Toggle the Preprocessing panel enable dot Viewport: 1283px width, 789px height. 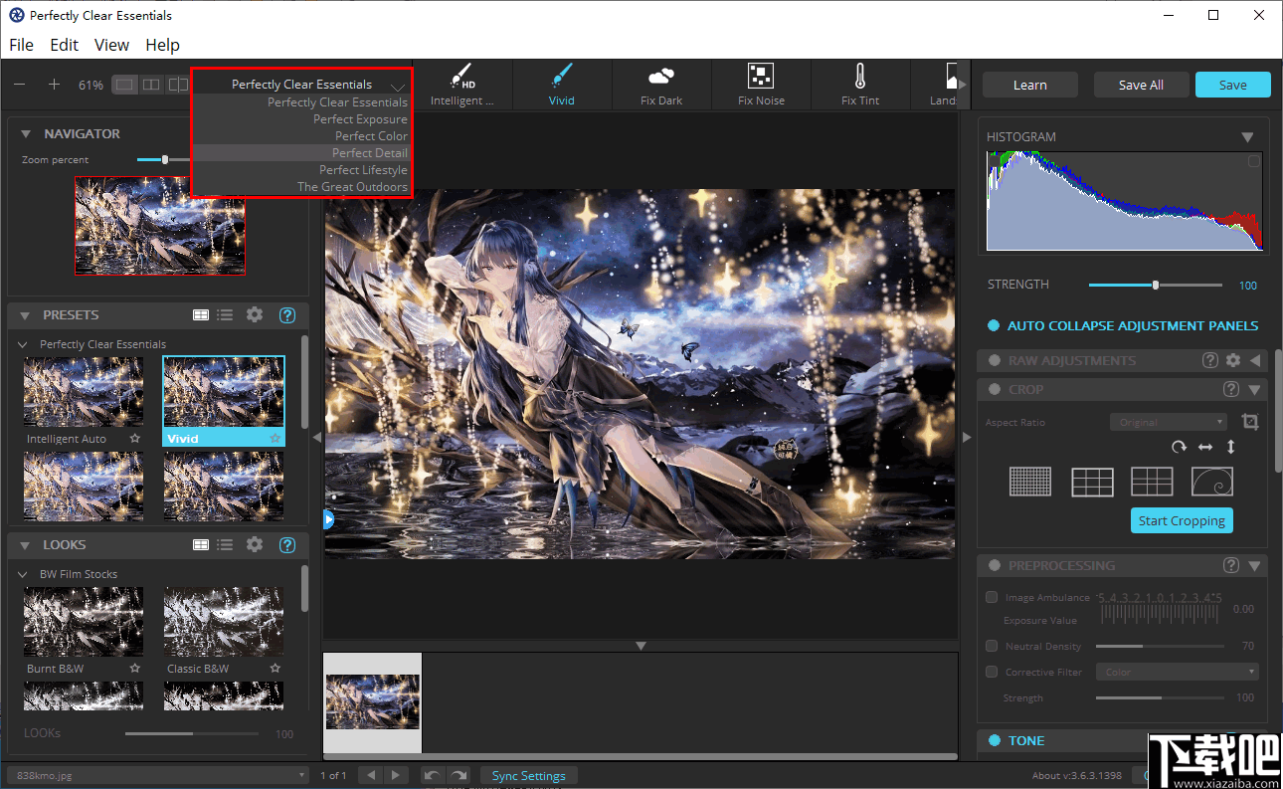pos(994,565)
